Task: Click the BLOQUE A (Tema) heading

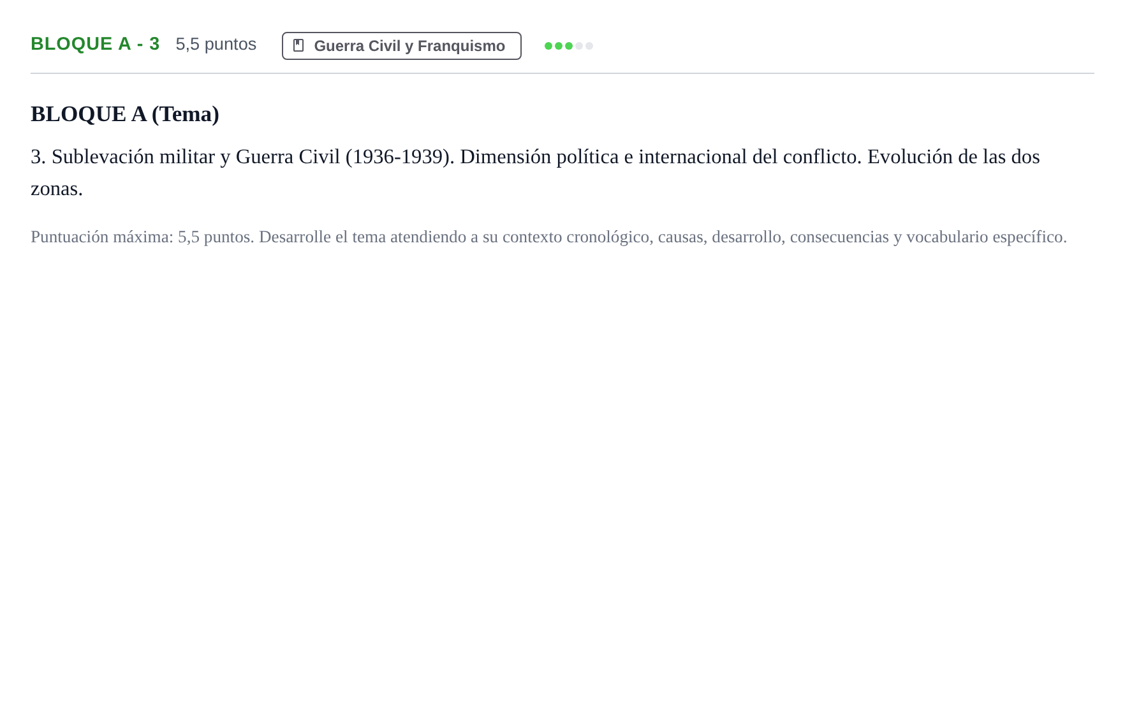Action: [x=125, y=114]
